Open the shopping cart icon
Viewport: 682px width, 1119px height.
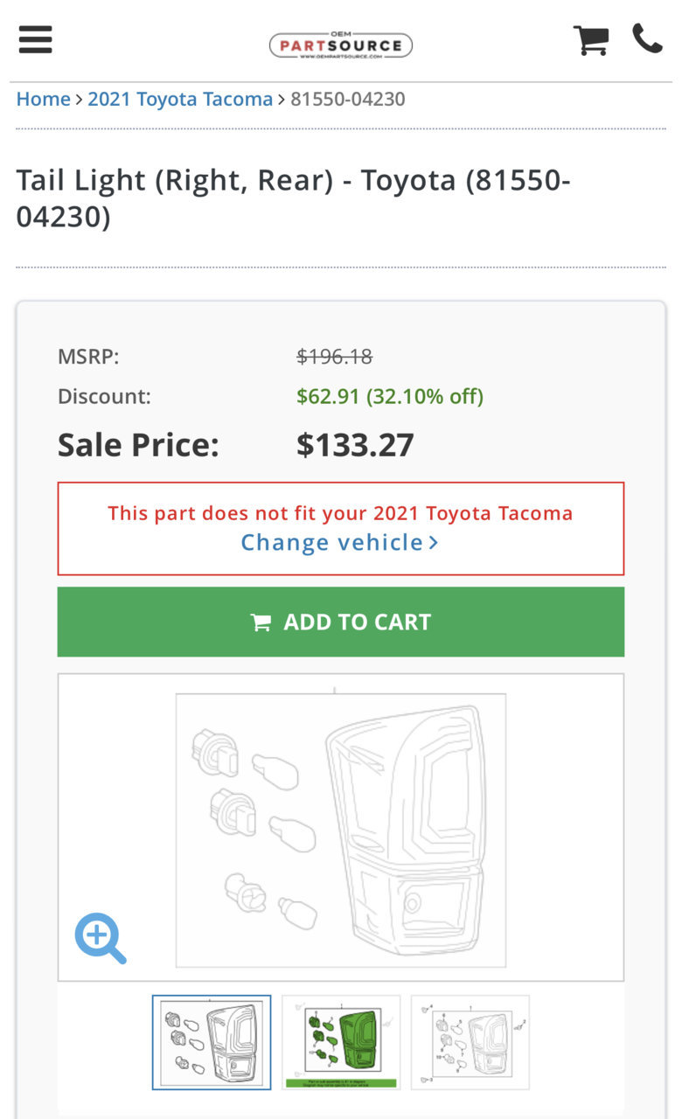pyautogui.click(x=591, y=39)
